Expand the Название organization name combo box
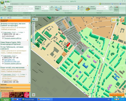126x101 pixels. click(34, 6)
